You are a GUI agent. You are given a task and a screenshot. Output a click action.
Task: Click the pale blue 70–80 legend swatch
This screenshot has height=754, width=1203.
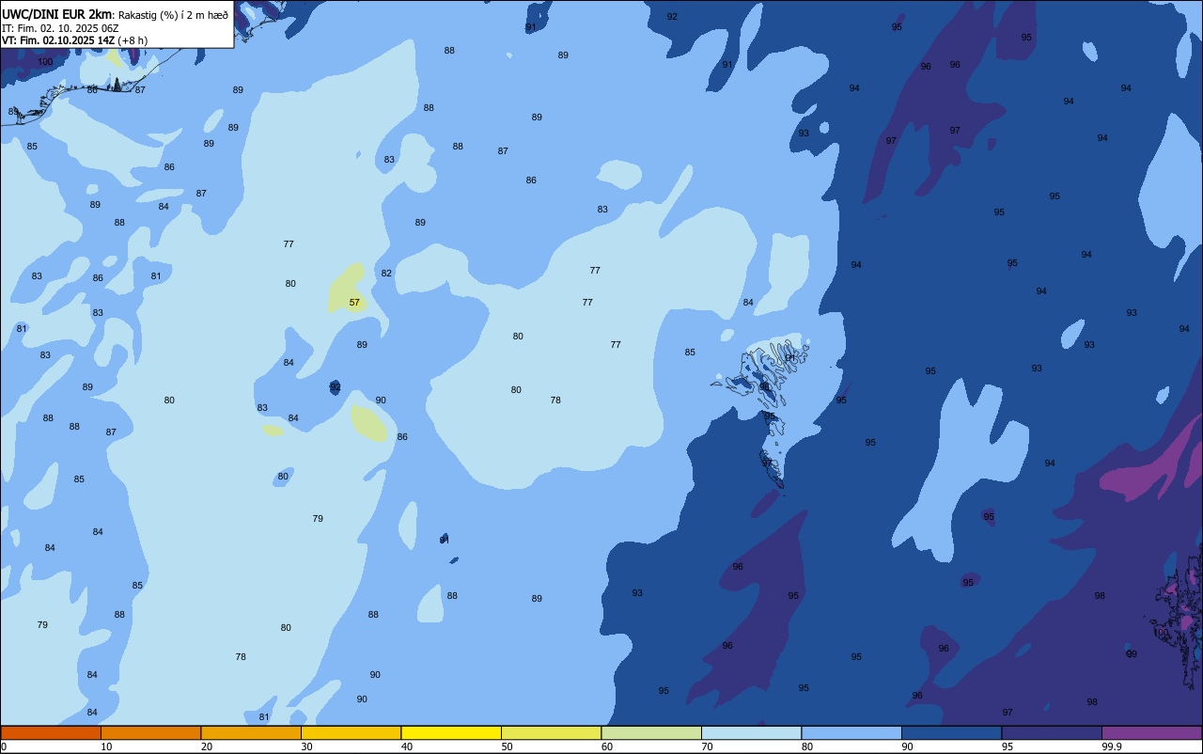click(x=751, y=732)
